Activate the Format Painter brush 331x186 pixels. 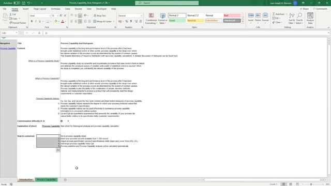coord(18,23)
